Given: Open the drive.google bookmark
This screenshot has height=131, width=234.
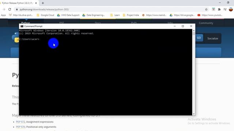Looking at the screenshot, I should (182, 15).
